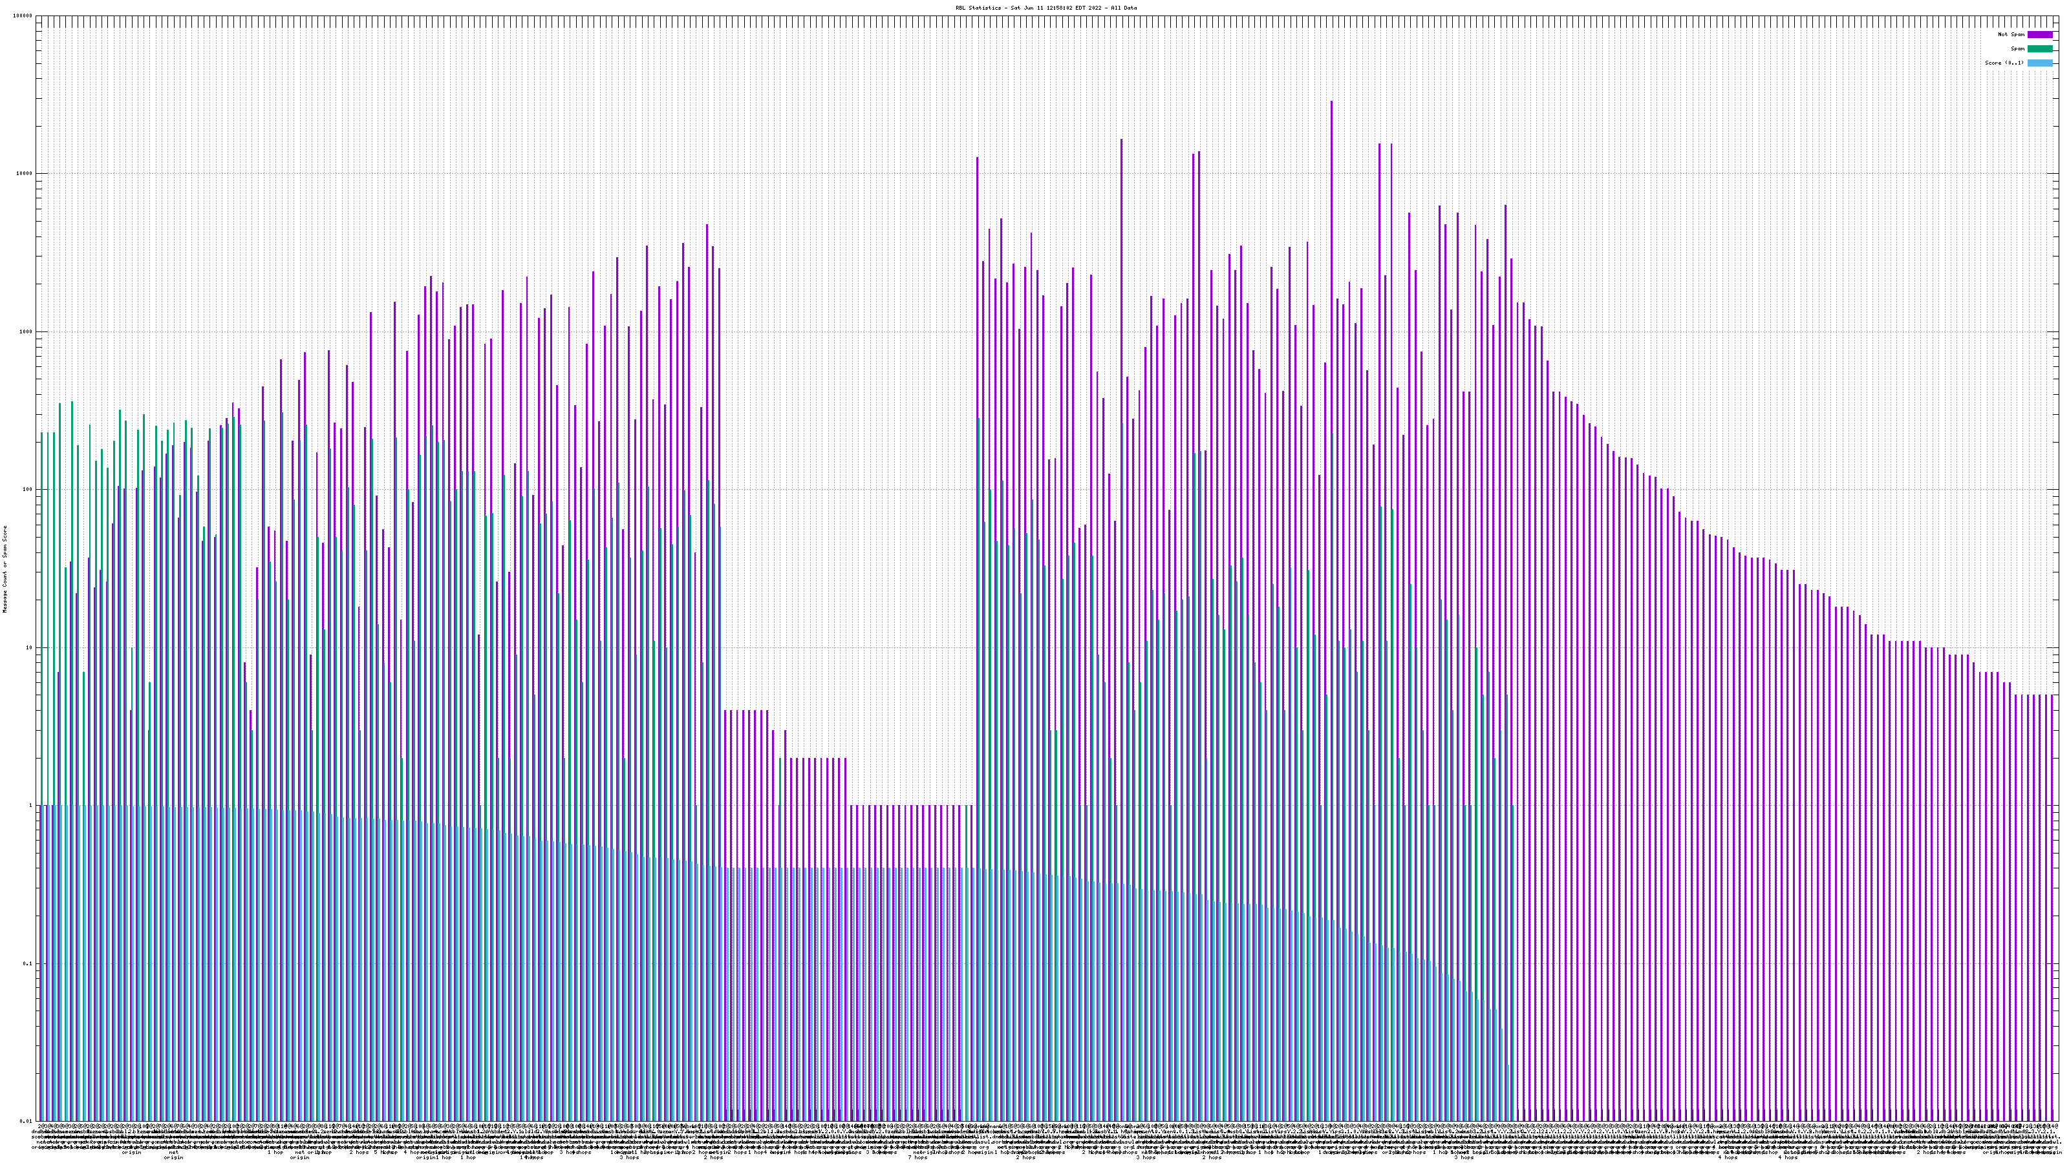Select the 'Not Spam' legend label
This screenshot has width=2069, height=1163.
[x=2011, y=34]
